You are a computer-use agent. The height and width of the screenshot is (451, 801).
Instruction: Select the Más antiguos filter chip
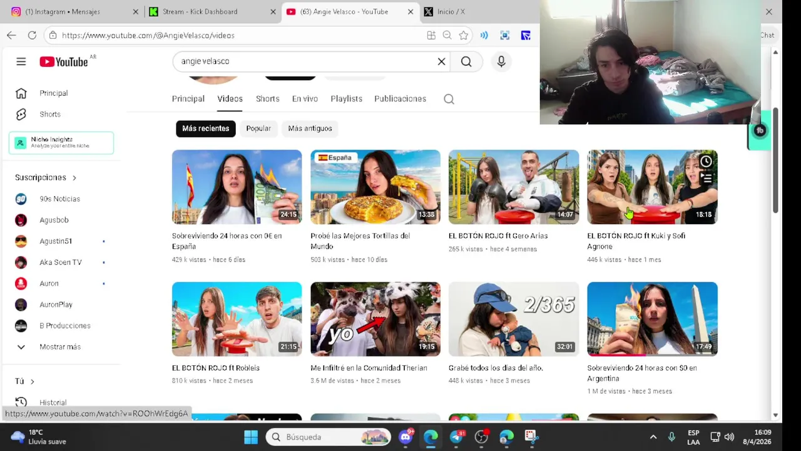[310, 128]
